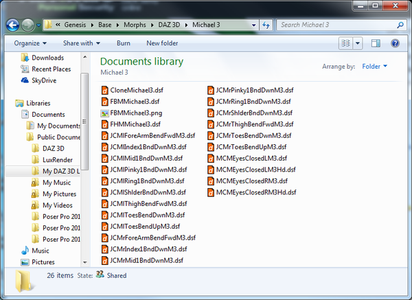Open recent pages dropdown beside Forward button
Image resolution: width=412 pixels, height=300 pixels.
[x=38, y=25]
